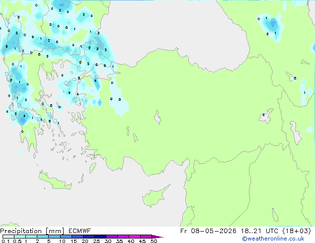Viewport: 315px width, 243px height.
Task: Click the '0.5' legend scale label
Action: pos(17,241)
